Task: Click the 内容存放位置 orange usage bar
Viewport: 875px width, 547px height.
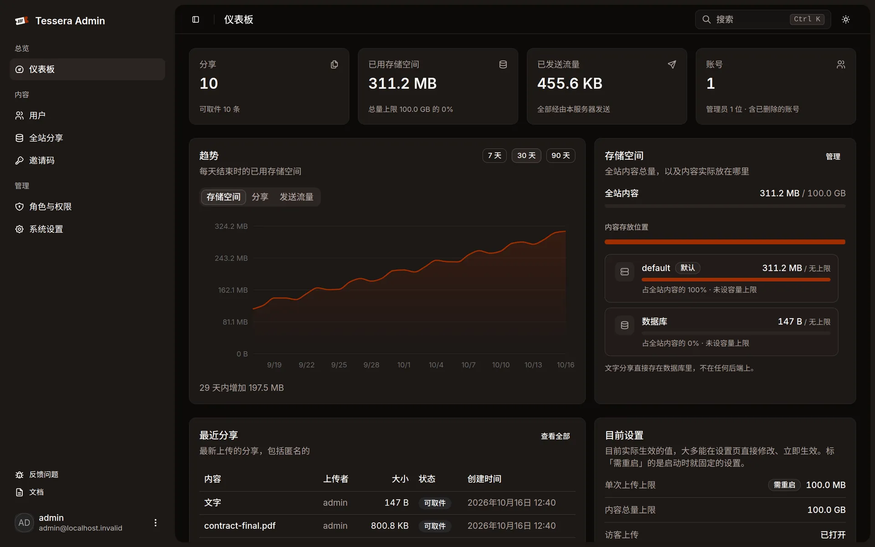Action: [x=725, y=242]
